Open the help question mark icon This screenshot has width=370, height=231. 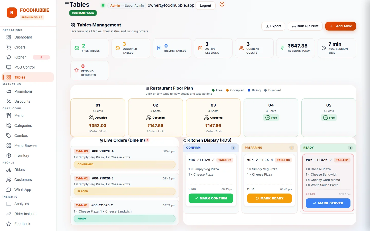(x=222, y=4)
